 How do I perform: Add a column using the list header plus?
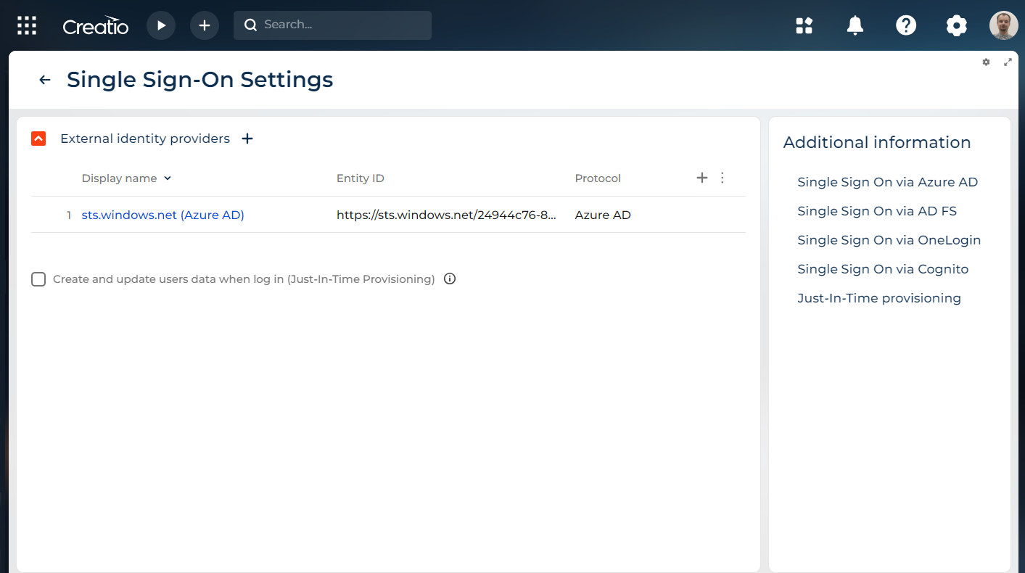point(701,178)
